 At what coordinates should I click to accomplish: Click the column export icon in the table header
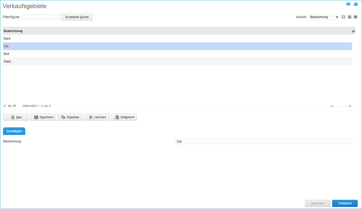[353, 31]
